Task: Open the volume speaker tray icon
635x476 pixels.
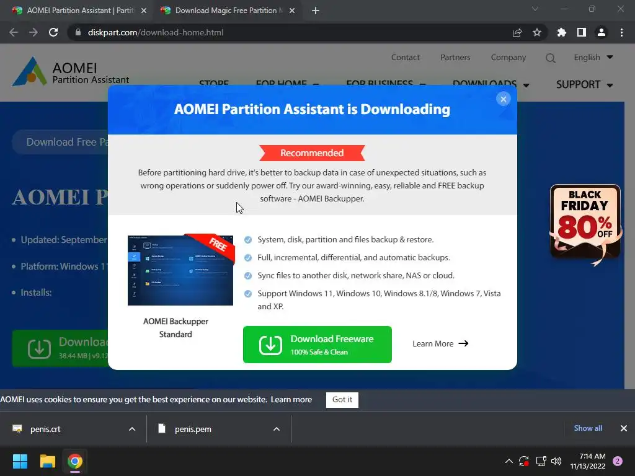Action: coord(556,461)
